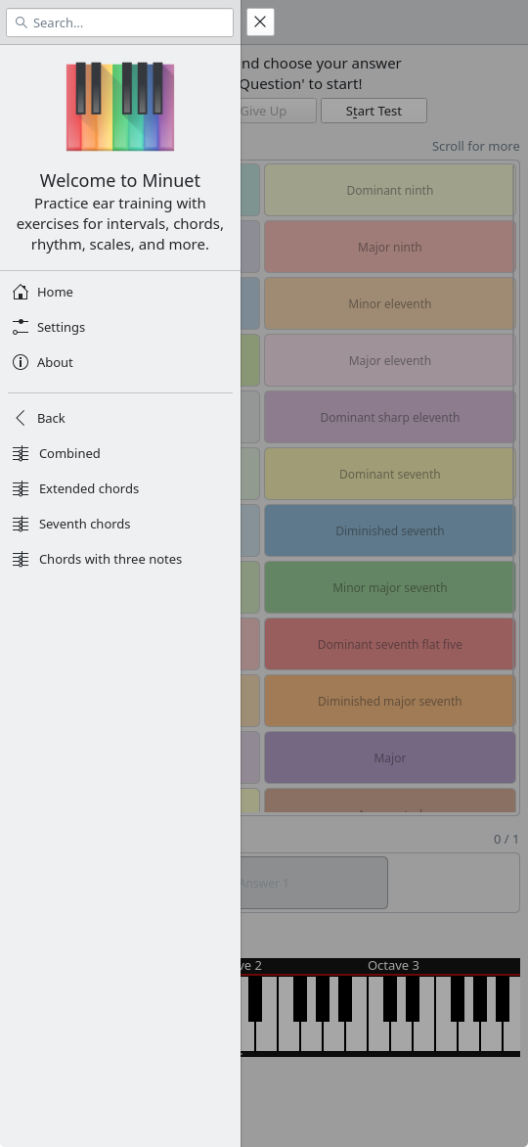Click the Extended chords staff icon

click(21, 488)
